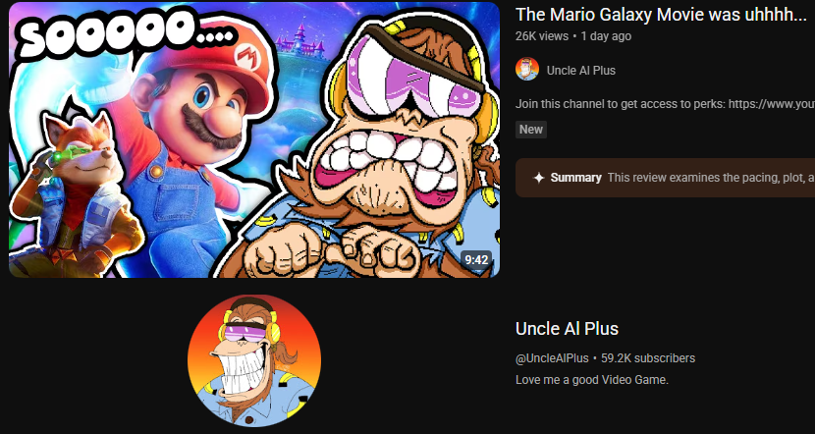Click the pink castle in the thumbnail background
Screen dimensions: 815x434
pos(298,39)
